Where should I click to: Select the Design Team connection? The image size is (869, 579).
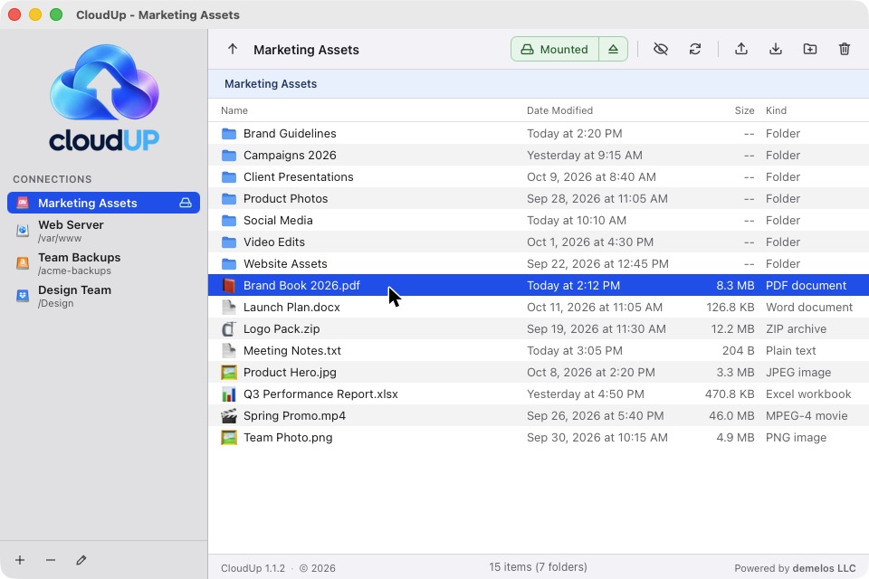click(103, 296)
